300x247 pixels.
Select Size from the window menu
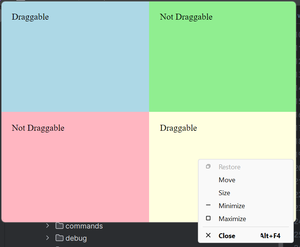coord(224,193)
